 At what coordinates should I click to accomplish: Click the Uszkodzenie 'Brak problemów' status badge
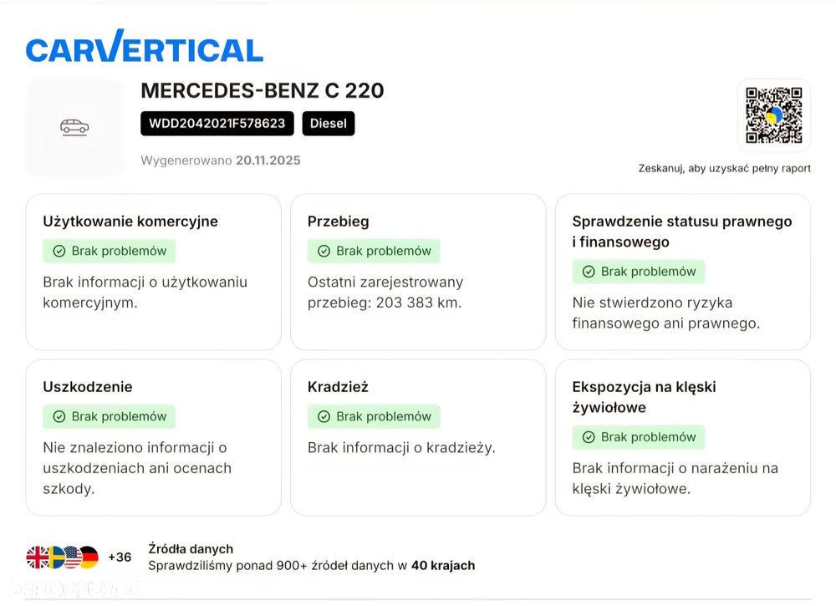(x=110, y=416)
